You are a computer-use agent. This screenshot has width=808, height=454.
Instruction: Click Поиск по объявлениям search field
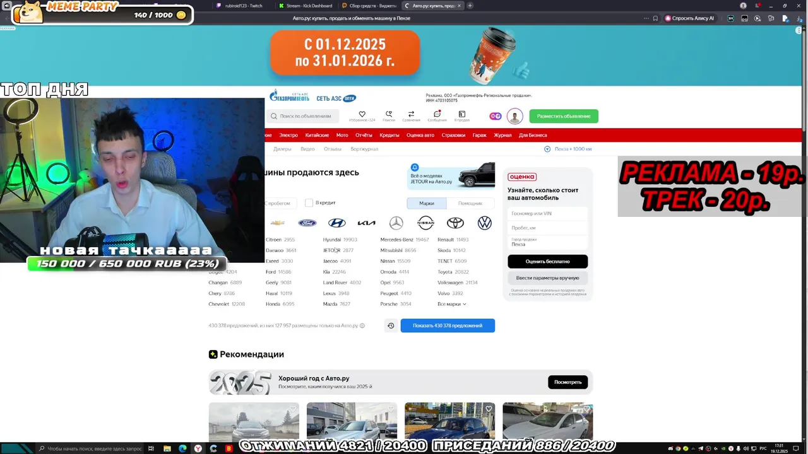303,116
